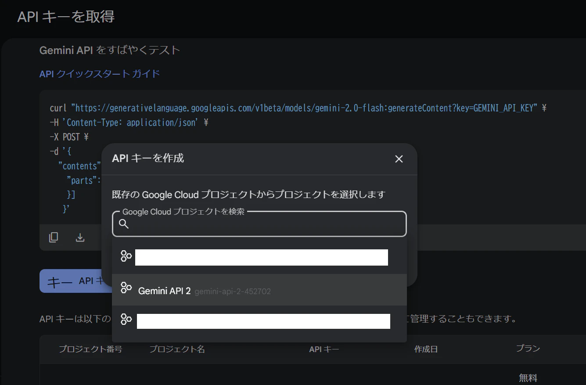Select the Gemini API 2 project
This screenshot has height=385, width=586.
259,290
